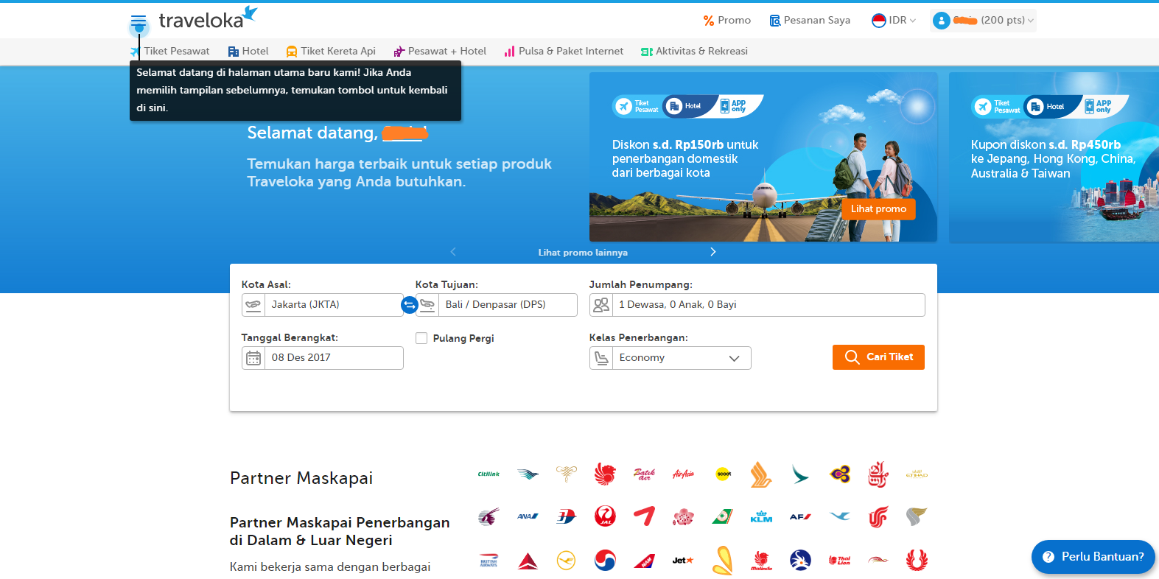Click the Emirates logo
Image resolution: width=1159 pixels, height=579 pixels.
[878, 474]
